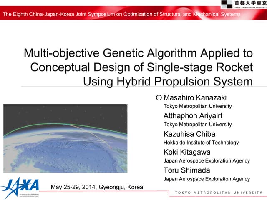Screen dimensions: 267x200
Task: Click the JAXA logo
Action: coord(20,185)
